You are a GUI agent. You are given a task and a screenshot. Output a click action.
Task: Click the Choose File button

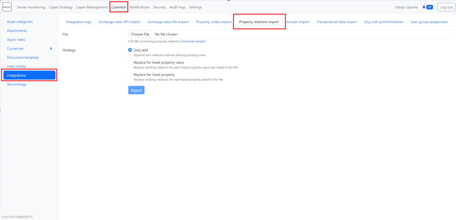pyautogui.click(x=140, y=34)
